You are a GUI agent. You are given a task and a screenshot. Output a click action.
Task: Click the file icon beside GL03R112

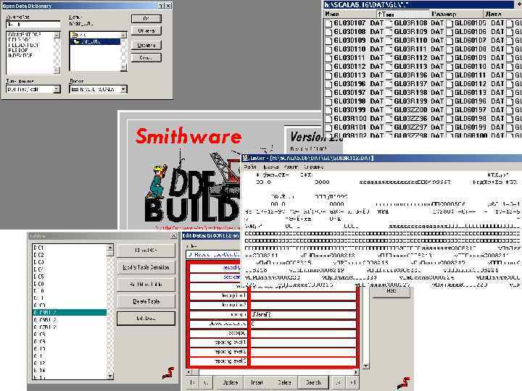pyautogui.click(x=389, y=58)
